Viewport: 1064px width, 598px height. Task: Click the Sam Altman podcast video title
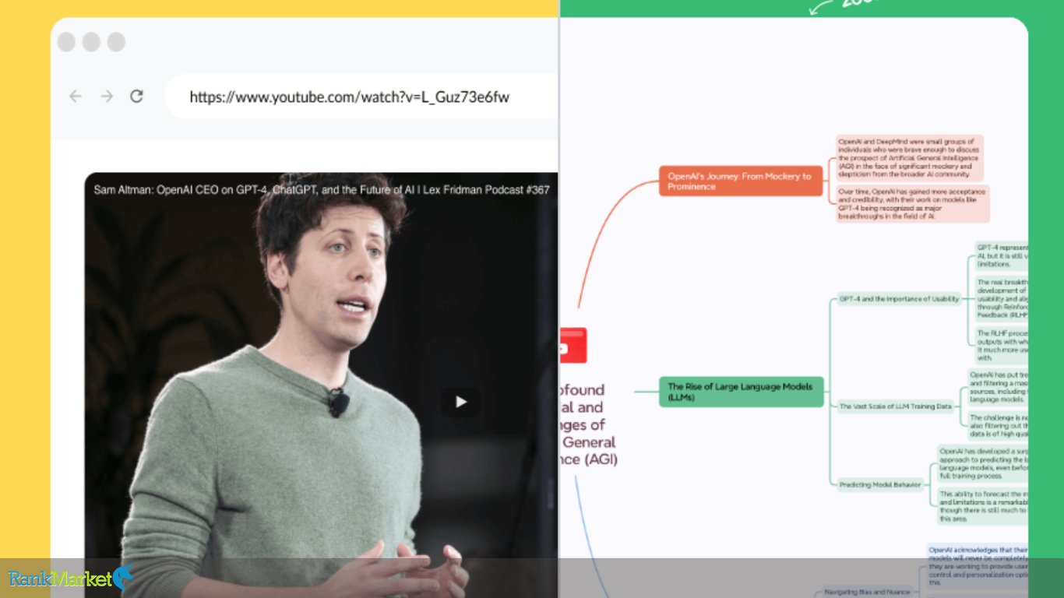(322, 190)
